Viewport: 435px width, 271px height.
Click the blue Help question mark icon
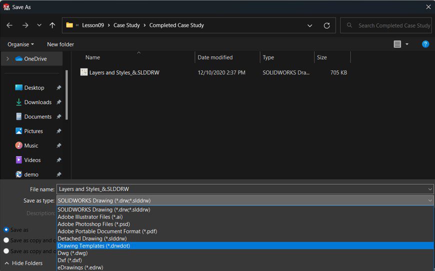[425, 44]
